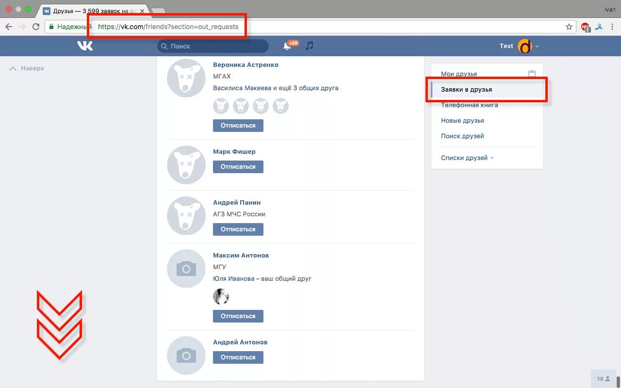Open Андрей Антонов profile name
Screen dimensions: 621x388
[x=240, y=342]
